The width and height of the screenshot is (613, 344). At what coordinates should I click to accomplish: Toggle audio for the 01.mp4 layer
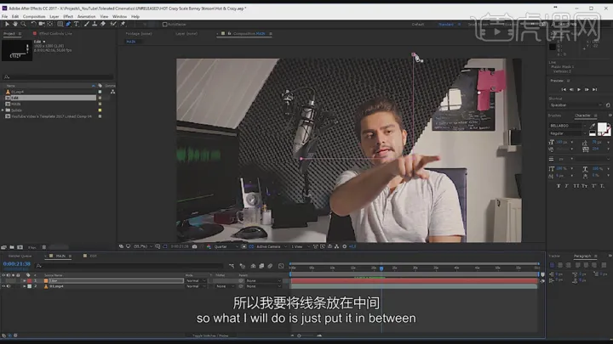tap(9, 286)
